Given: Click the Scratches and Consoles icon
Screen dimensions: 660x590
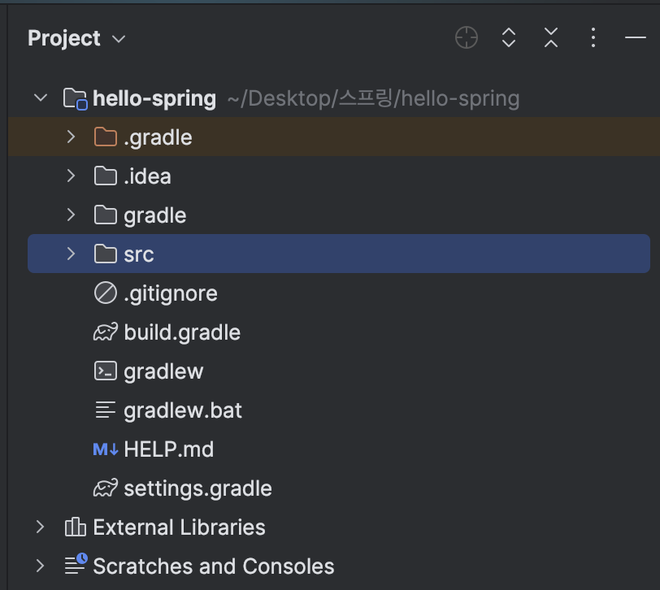Looking at the screenshot, I should (75, 566).
